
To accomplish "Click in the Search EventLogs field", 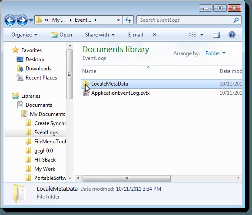I will click(186, 20).
